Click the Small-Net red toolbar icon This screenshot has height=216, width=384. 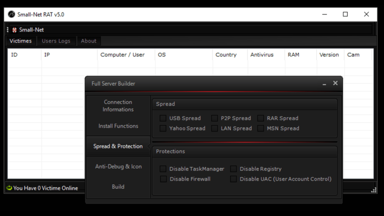click(x=15, y=30)
